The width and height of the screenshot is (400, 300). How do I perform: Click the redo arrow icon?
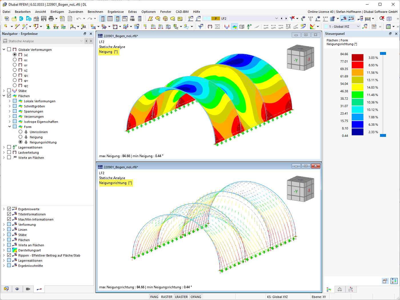90,19
